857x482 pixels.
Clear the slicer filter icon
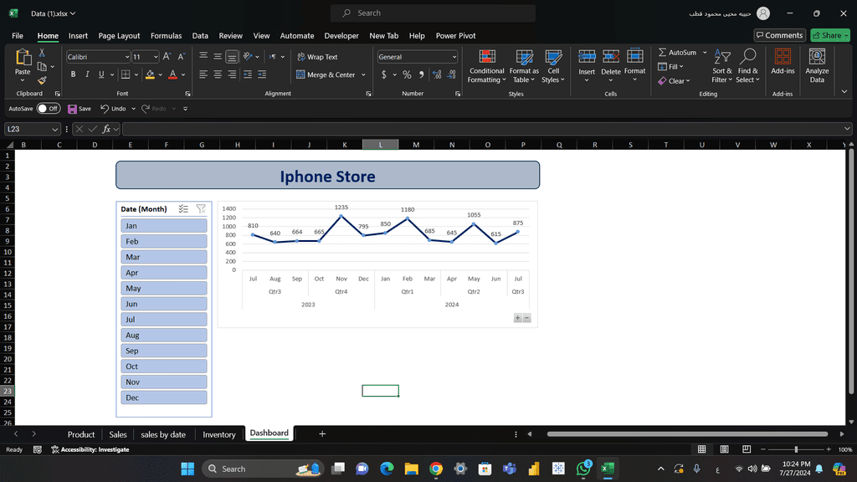coord(201,208)
